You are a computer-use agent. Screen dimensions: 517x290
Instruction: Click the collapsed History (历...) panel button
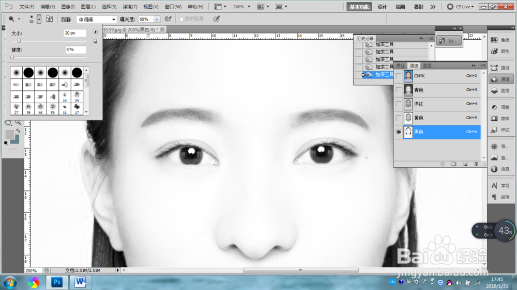click(x=449, y=40)
